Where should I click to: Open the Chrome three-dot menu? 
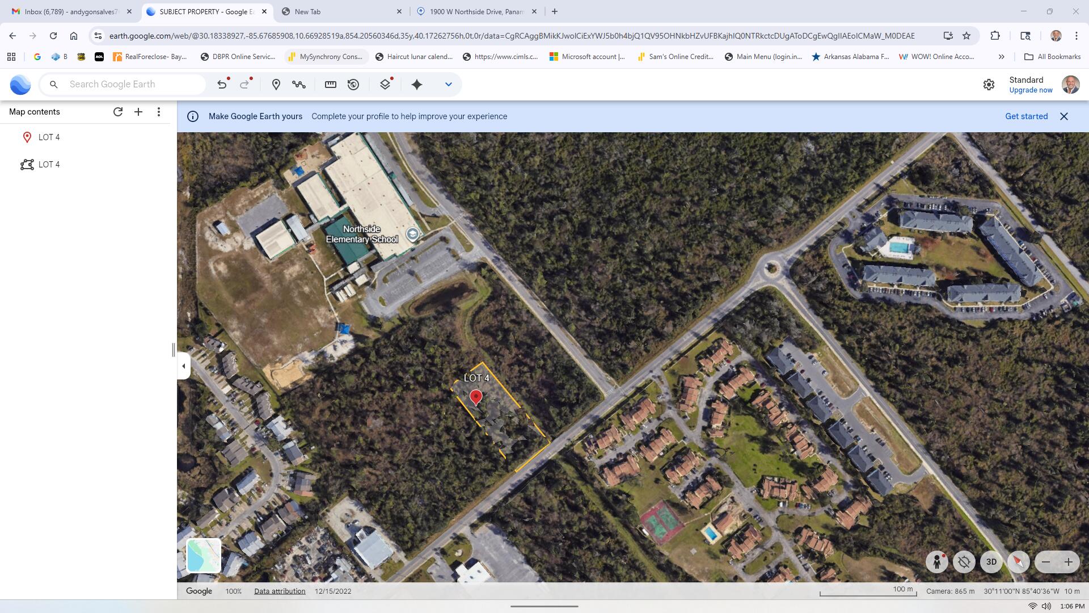[x=1077, y=36]
